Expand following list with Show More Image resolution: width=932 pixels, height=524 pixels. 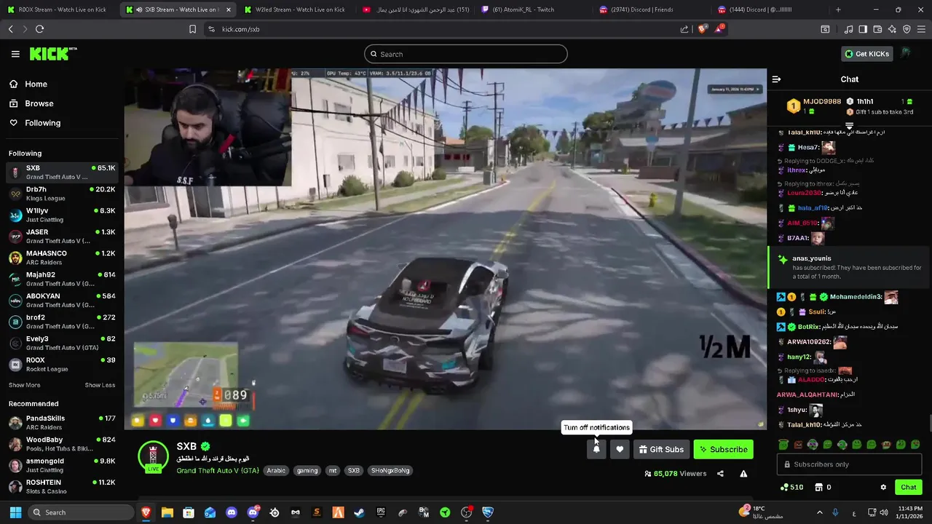click(24, 385)
